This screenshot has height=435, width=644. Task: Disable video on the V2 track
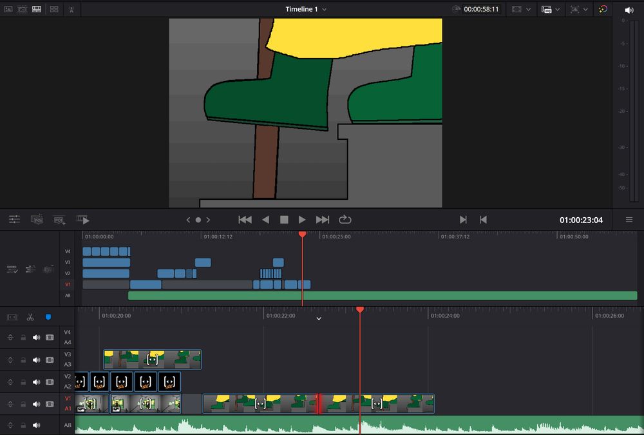[x=50, y=382]
